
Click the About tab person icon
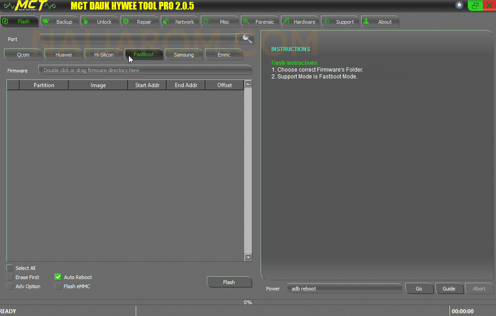point(366,21)
